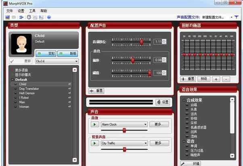This screenshot has height=166, width=243.
Task: Play the Alarm Clock sound effect
Action: click(95, 124)
